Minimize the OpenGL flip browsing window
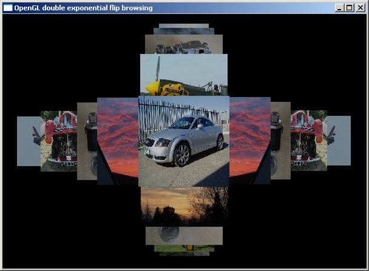The height and width of the screenshot is (271, 369). coord(339,8)
